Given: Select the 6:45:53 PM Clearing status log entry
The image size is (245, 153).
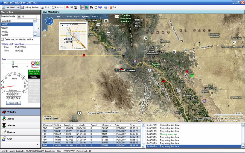Looking at the screenshot, I should tap(194, 134).
